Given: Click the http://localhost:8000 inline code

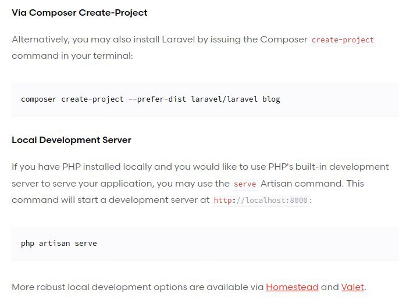Looking at the screenshot, I should coord(261,201).
